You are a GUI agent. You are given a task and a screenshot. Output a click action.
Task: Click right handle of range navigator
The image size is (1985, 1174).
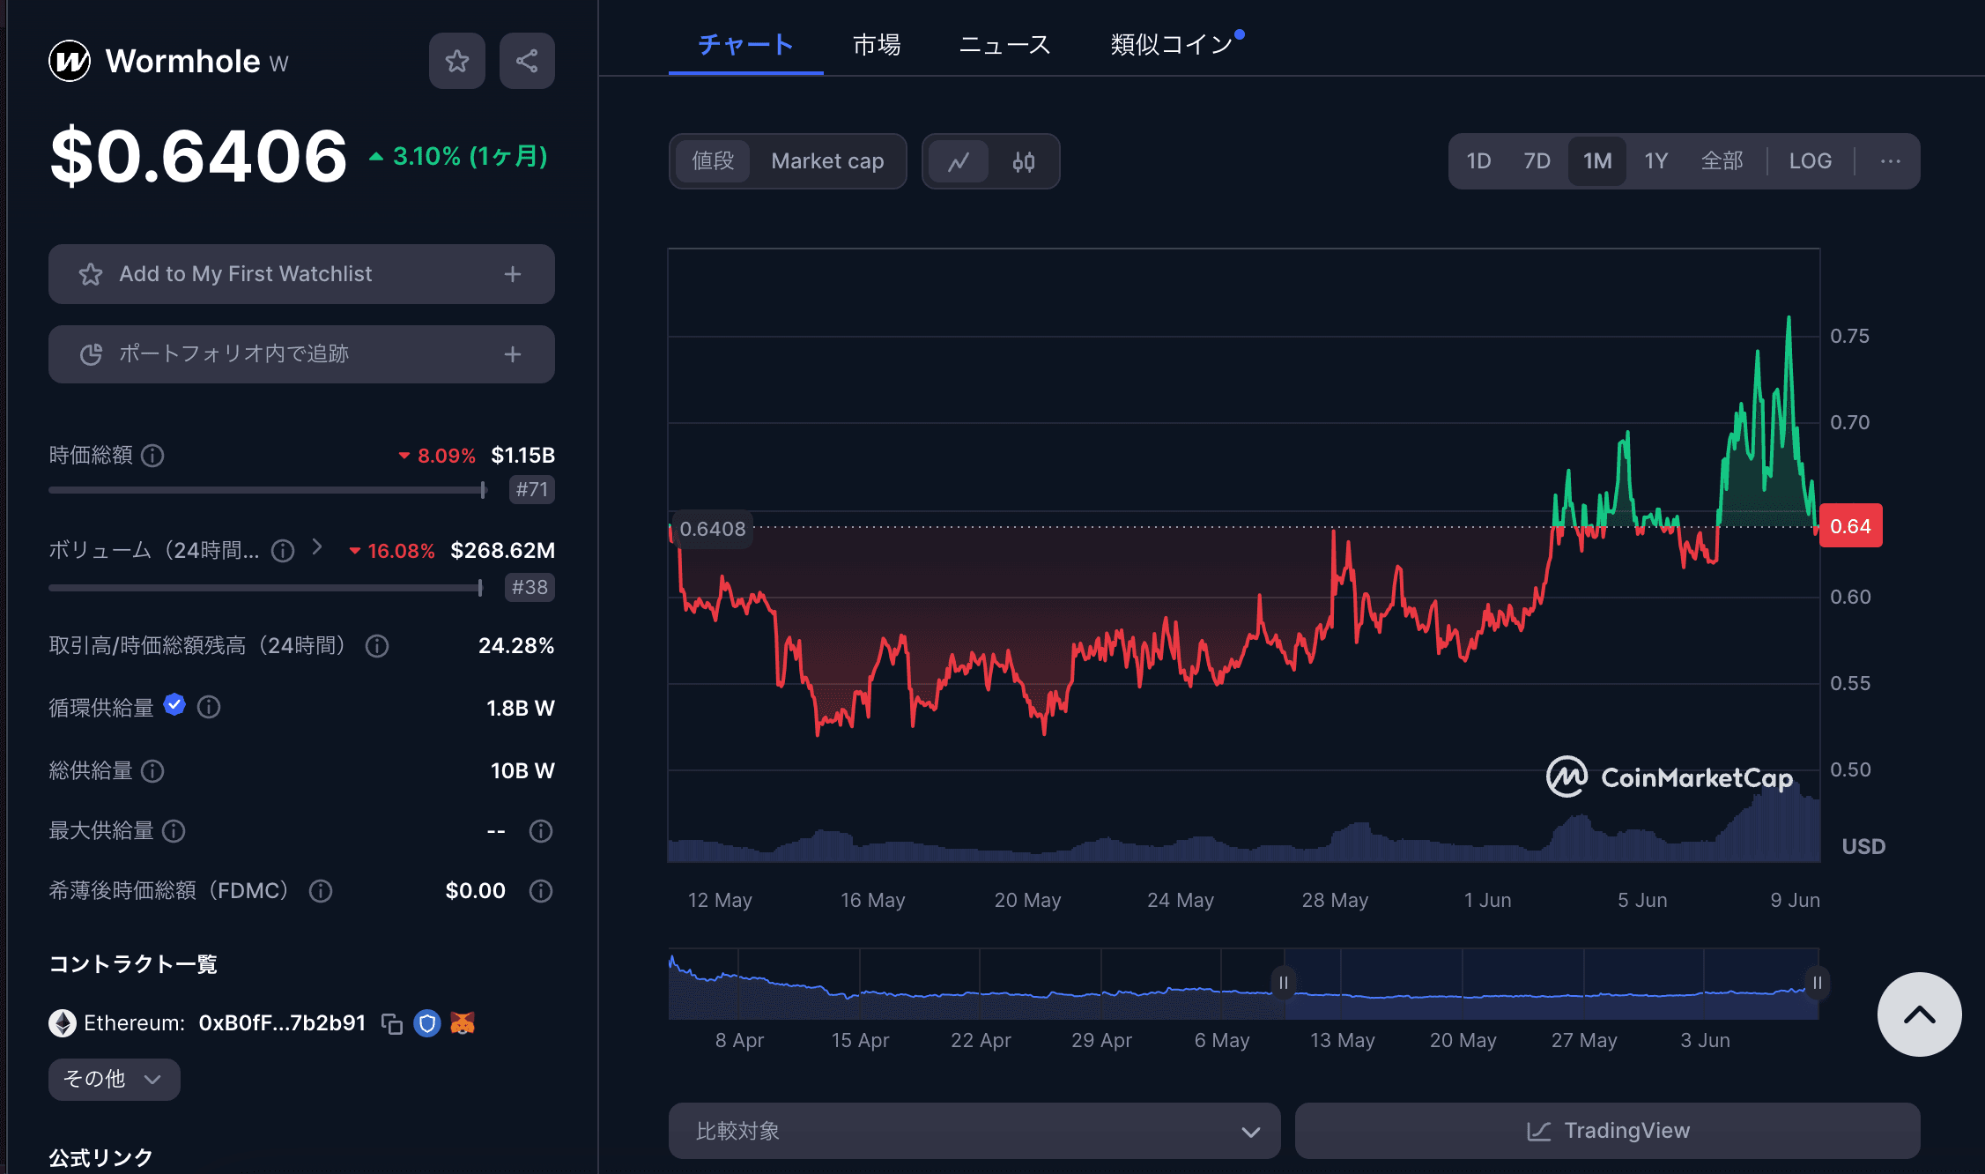[x=1817, y=983]
